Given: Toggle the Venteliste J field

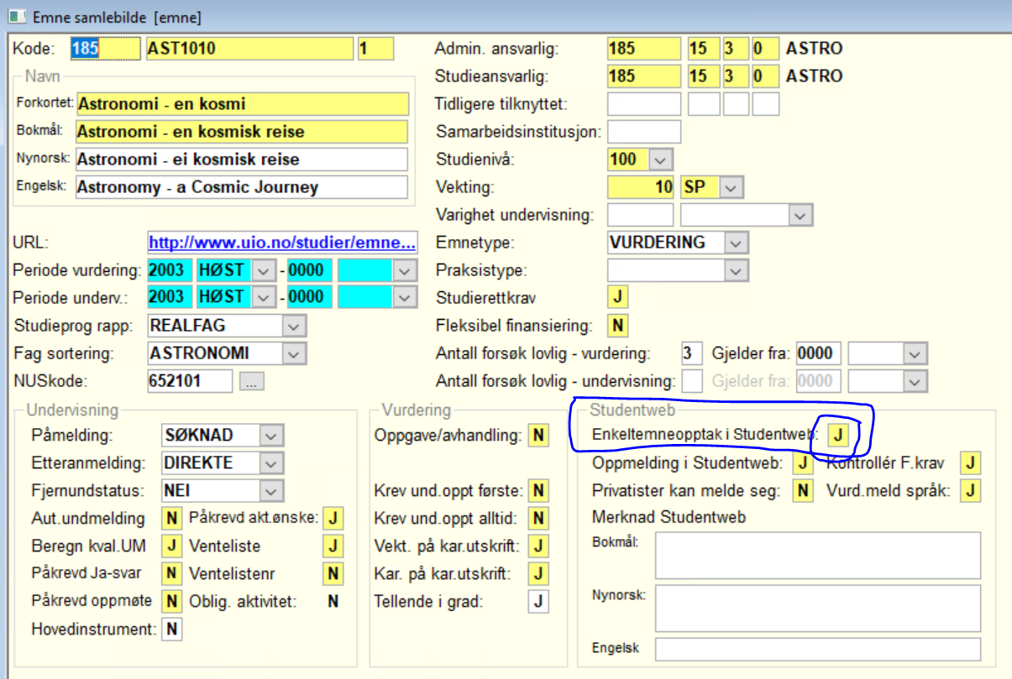Looking at the screenshot, I should click(x=333, y=546).
